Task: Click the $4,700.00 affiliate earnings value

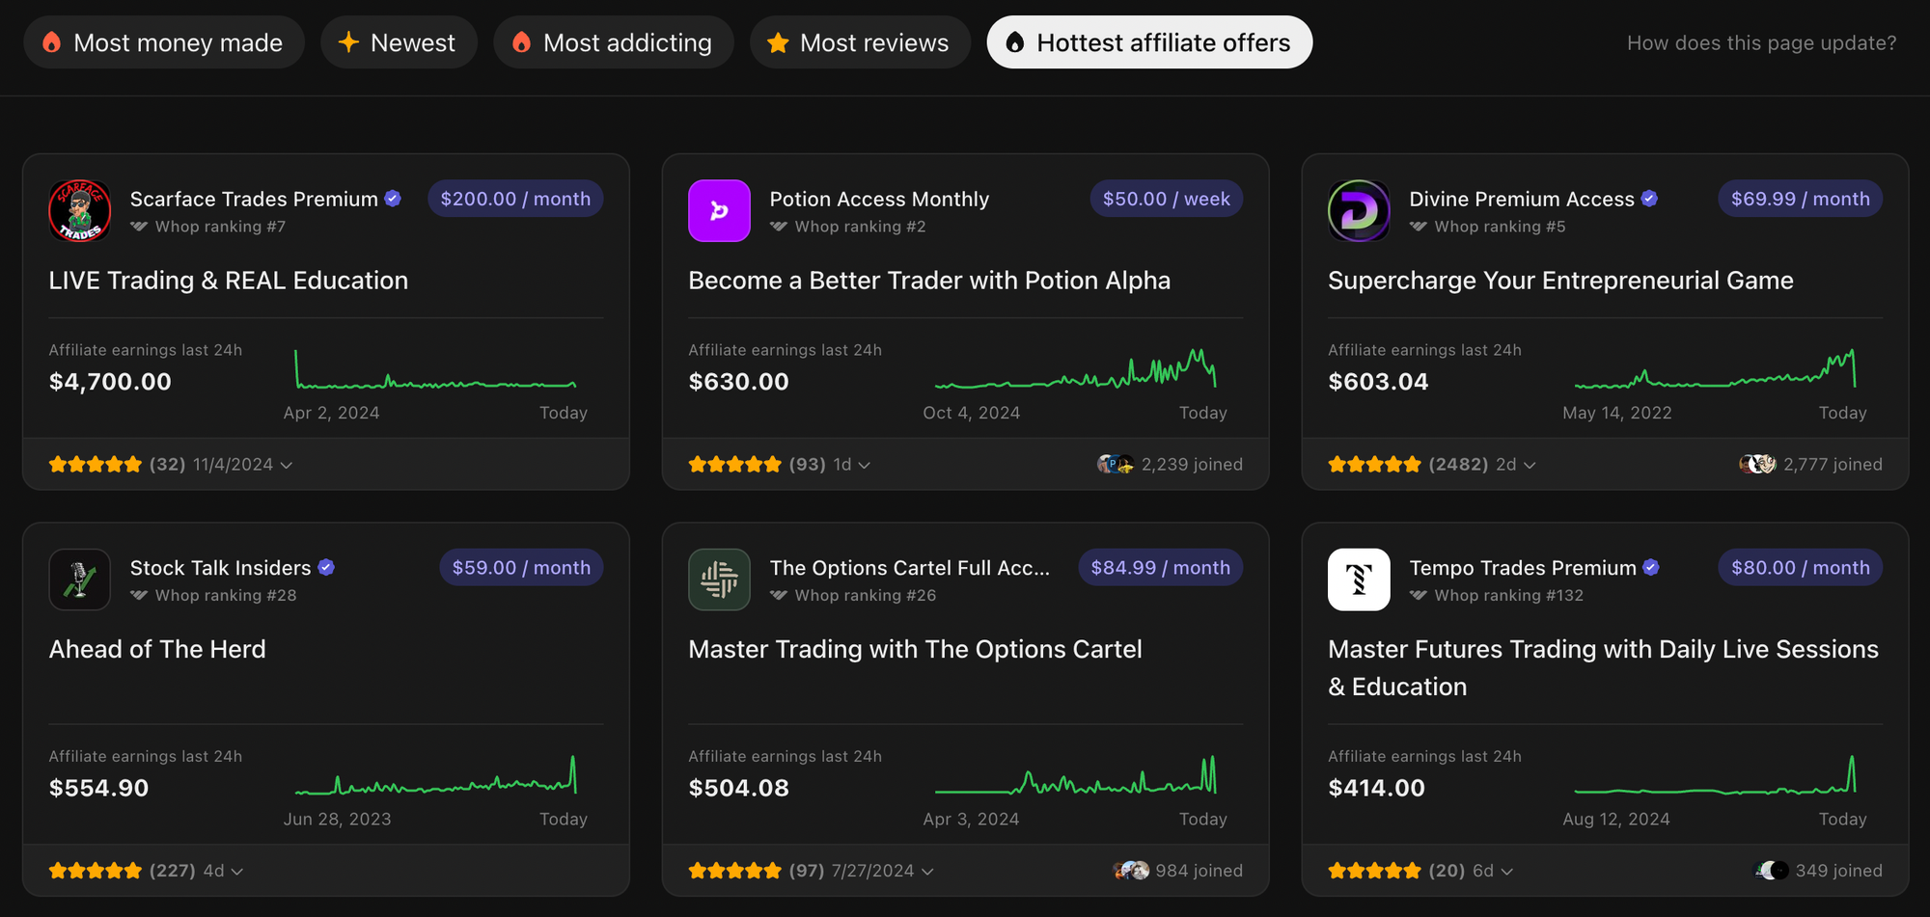Action: (110, 382)
